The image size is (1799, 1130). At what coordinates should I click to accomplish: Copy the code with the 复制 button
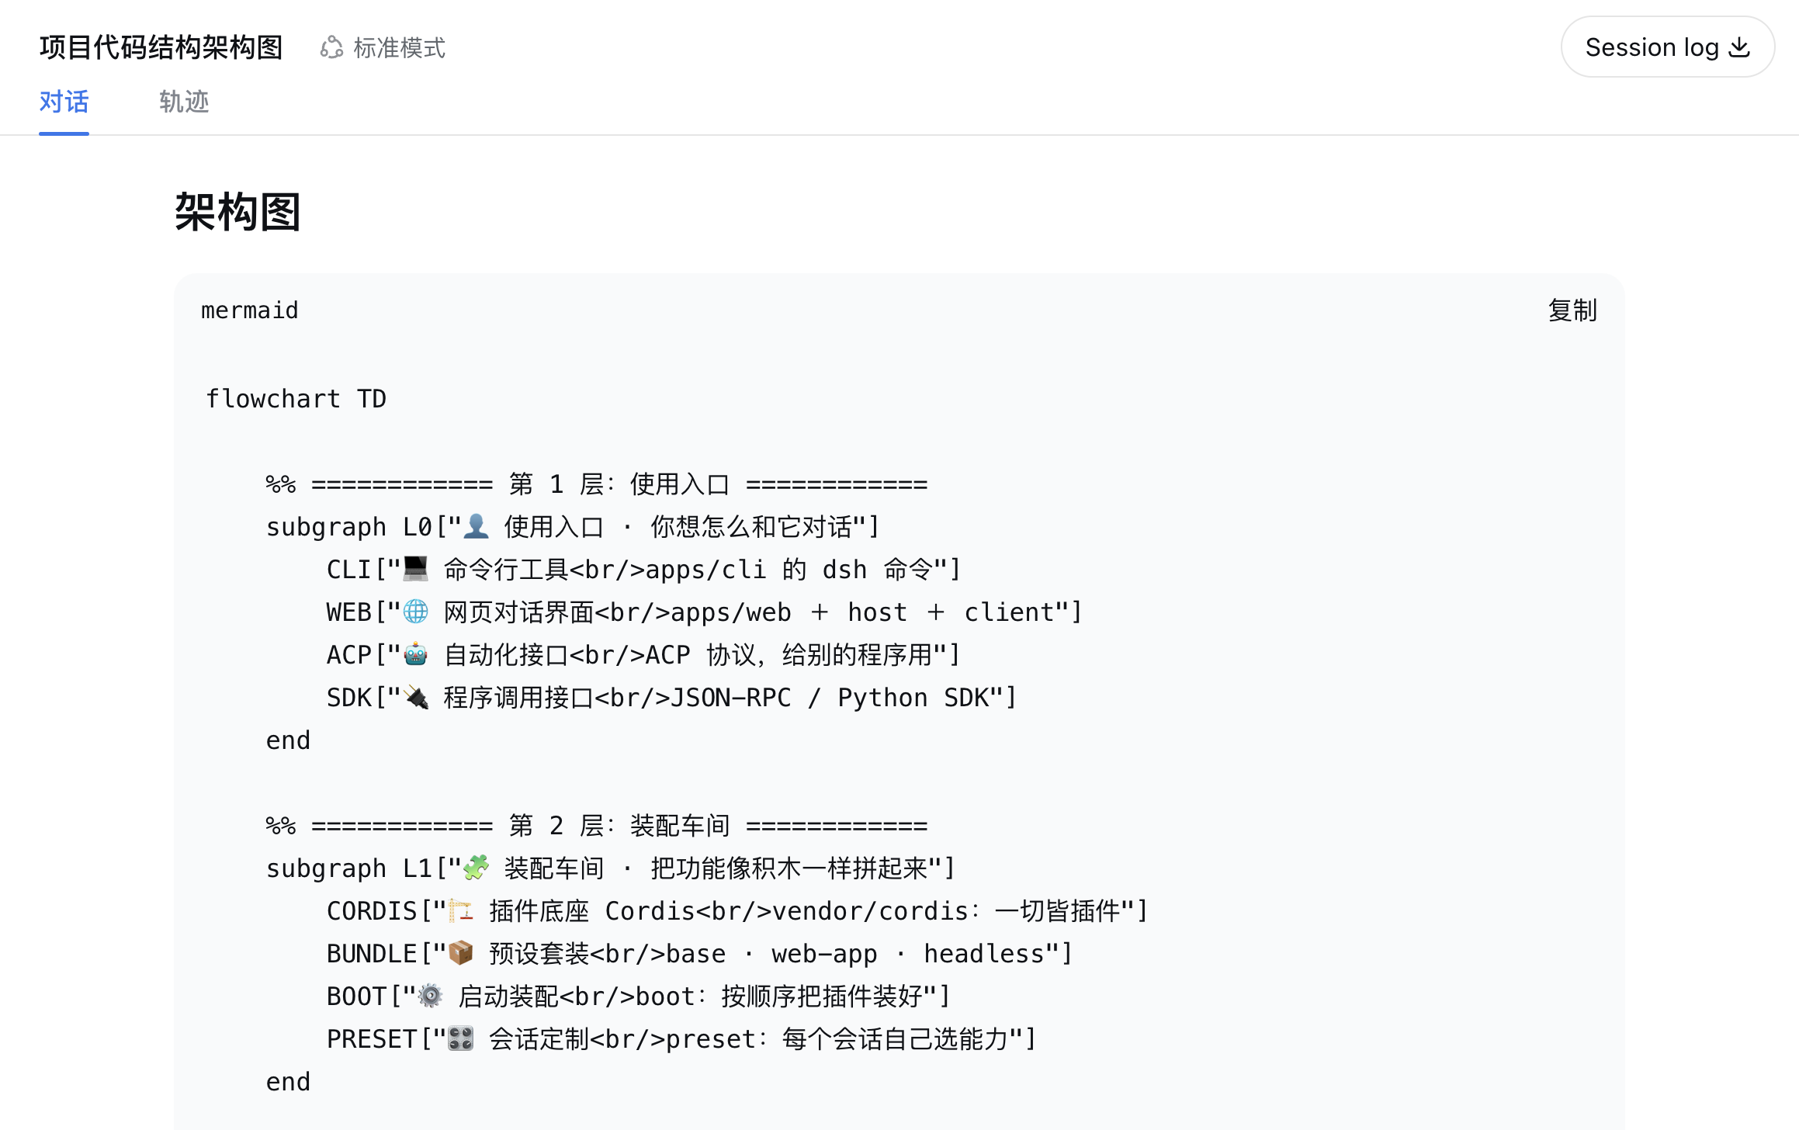(x=1572, y=310)
